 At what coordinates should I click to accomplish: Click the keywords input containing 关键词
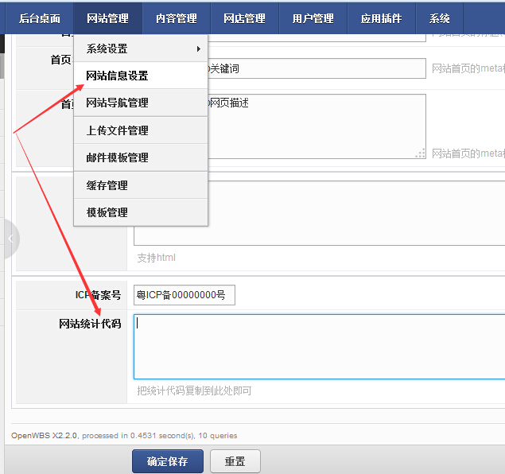point(317,68)
